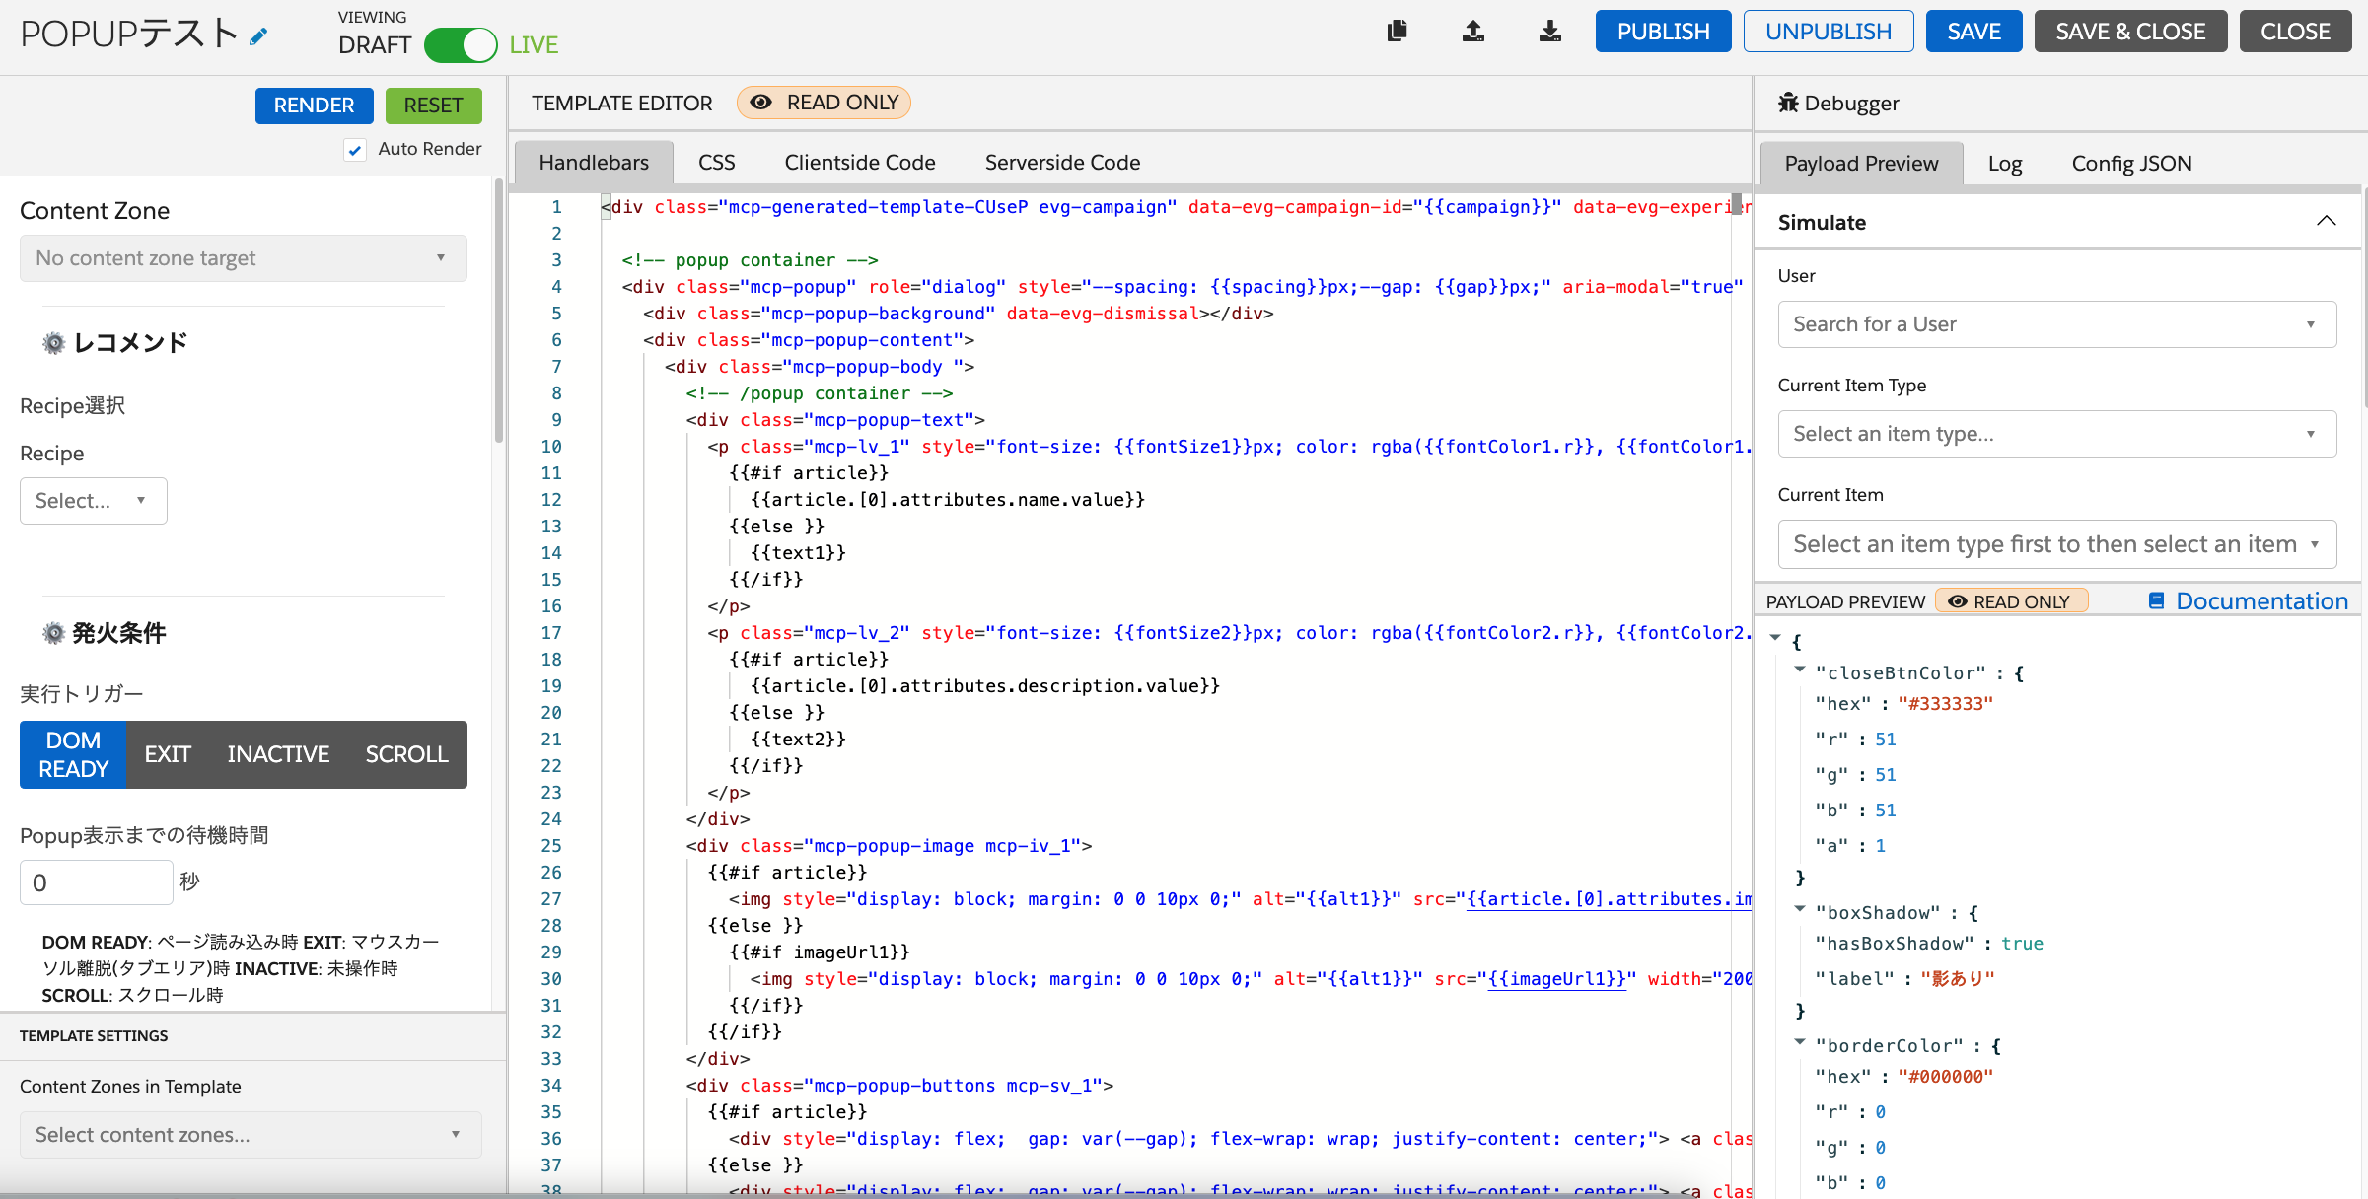Click the Debugger bug icon
The image size is (2368, 1199).
pyautogui.click(x=1788, y=103)
